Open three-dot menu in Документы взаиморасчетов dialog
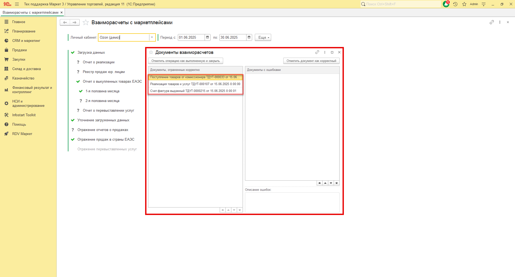This screenshot has width=515, height=277. [x=325, y=52]
